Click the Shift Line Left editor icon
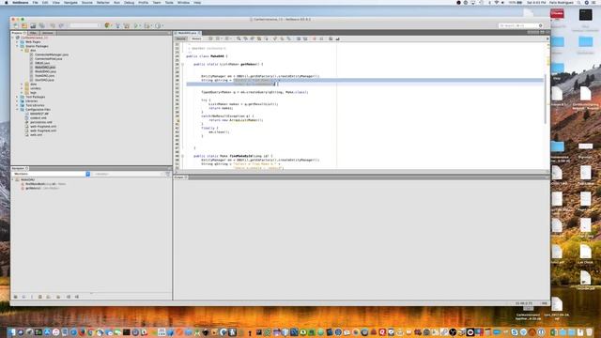 [x=299, y=38]
